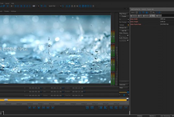Click the rewind button
174x117 pixels.
43,108
